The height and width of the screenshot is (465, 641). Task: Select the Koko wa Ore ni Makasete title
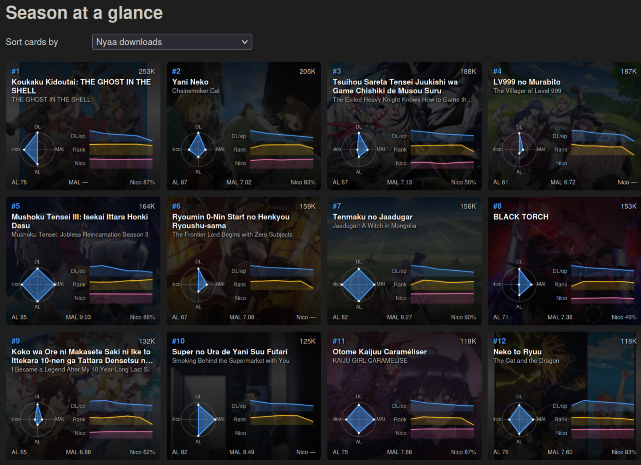pos(82,356)
